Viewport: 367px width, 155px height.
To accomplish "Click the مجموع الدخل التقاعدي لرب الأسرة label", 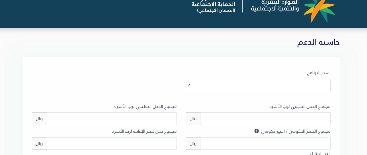I will 145,106.
